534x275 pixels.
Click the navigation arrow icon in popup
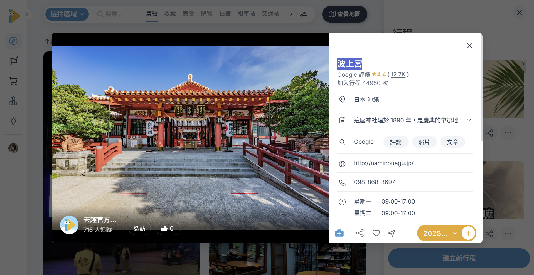pos(392,233)
